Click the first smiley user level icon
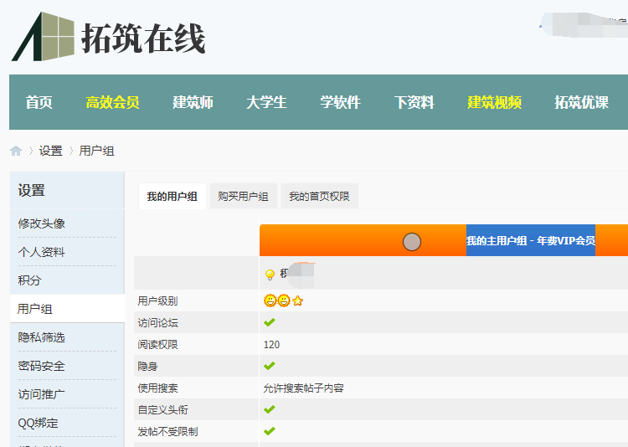 (270, 301)
